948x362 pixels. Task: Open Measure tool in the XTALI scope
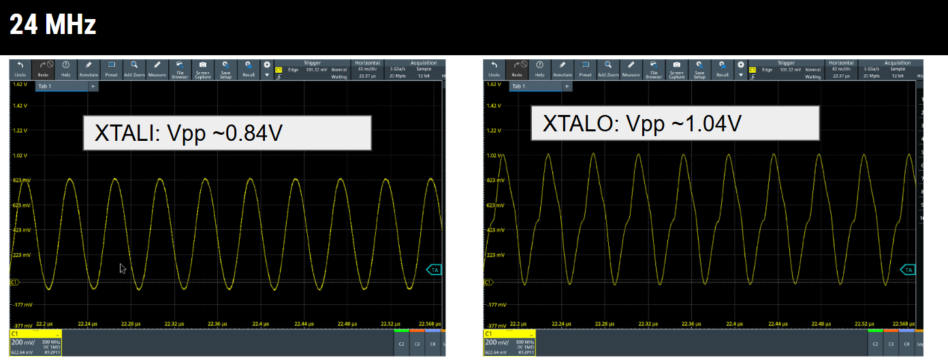[x=157, y=69]
